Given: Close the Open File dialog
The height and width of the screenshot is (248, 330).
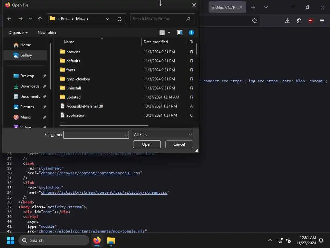Looking at the screenshot, I should tap(194, 5).
